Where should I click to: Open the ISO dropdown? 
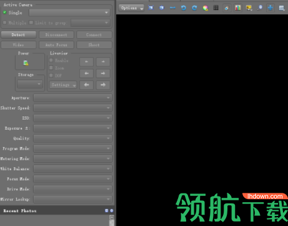[72, 118]
